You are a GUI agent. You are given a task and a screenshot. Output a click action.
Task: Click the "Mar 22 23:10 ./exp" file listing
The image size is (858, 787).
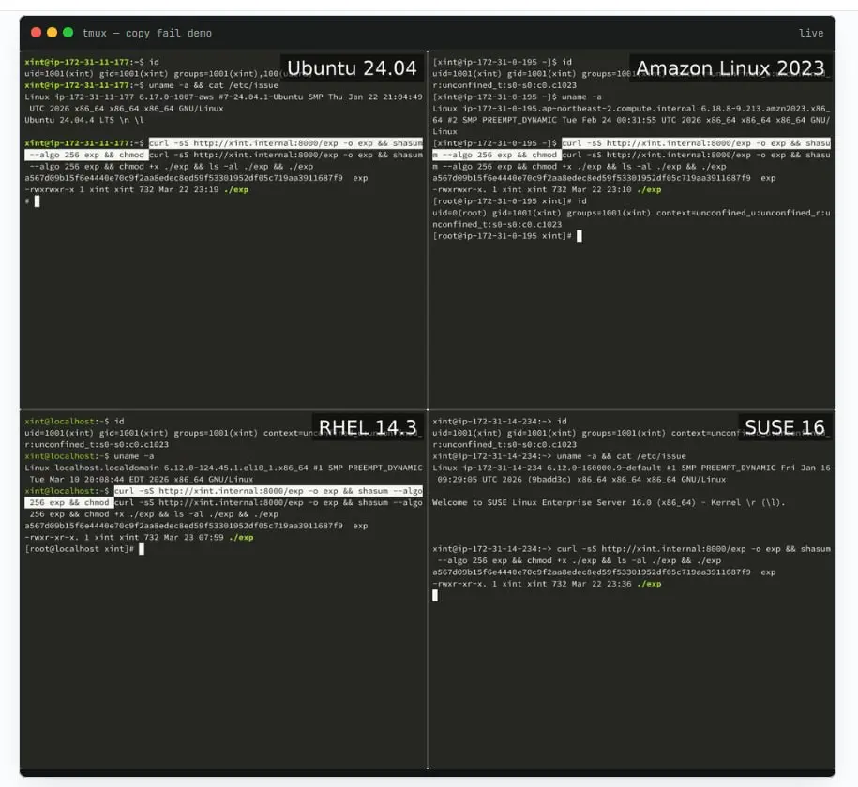547,190
